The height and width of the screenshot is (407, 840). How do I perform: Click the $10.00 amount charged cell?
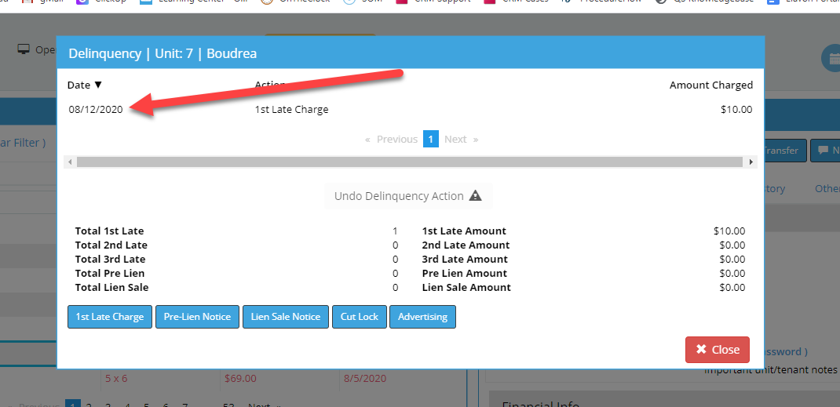(x=736, y=110)
